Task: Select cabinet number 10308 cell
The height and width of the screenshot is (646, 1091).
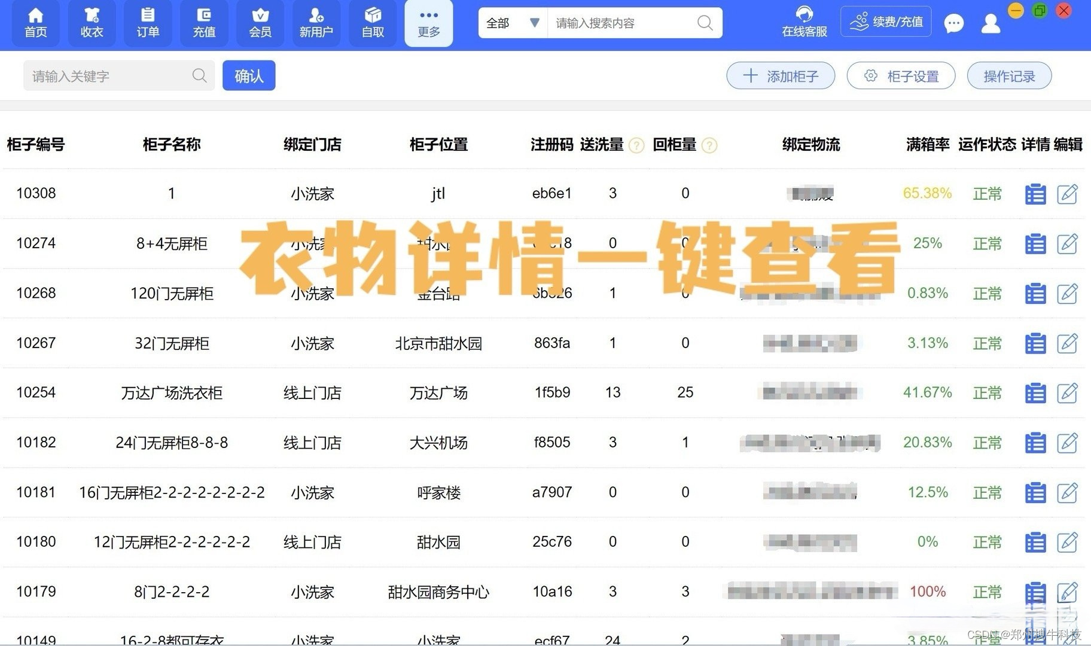Action: point(36,193)
